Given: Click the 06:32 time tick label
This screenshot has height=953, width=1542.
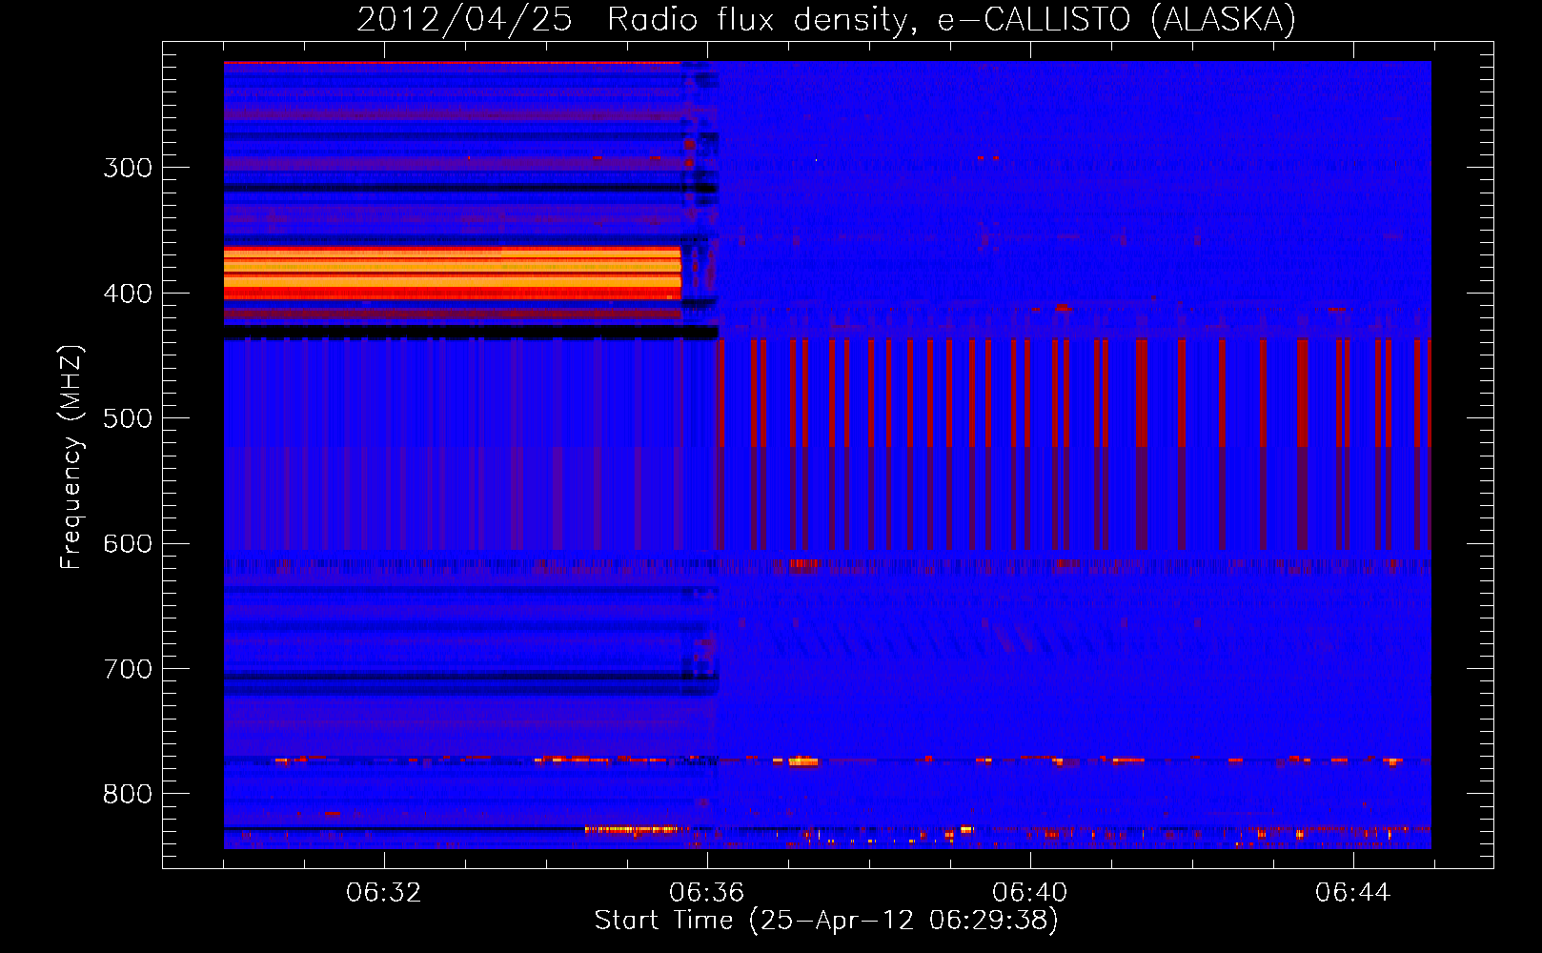Looking at the screenshot, I should tap(384, 893).
